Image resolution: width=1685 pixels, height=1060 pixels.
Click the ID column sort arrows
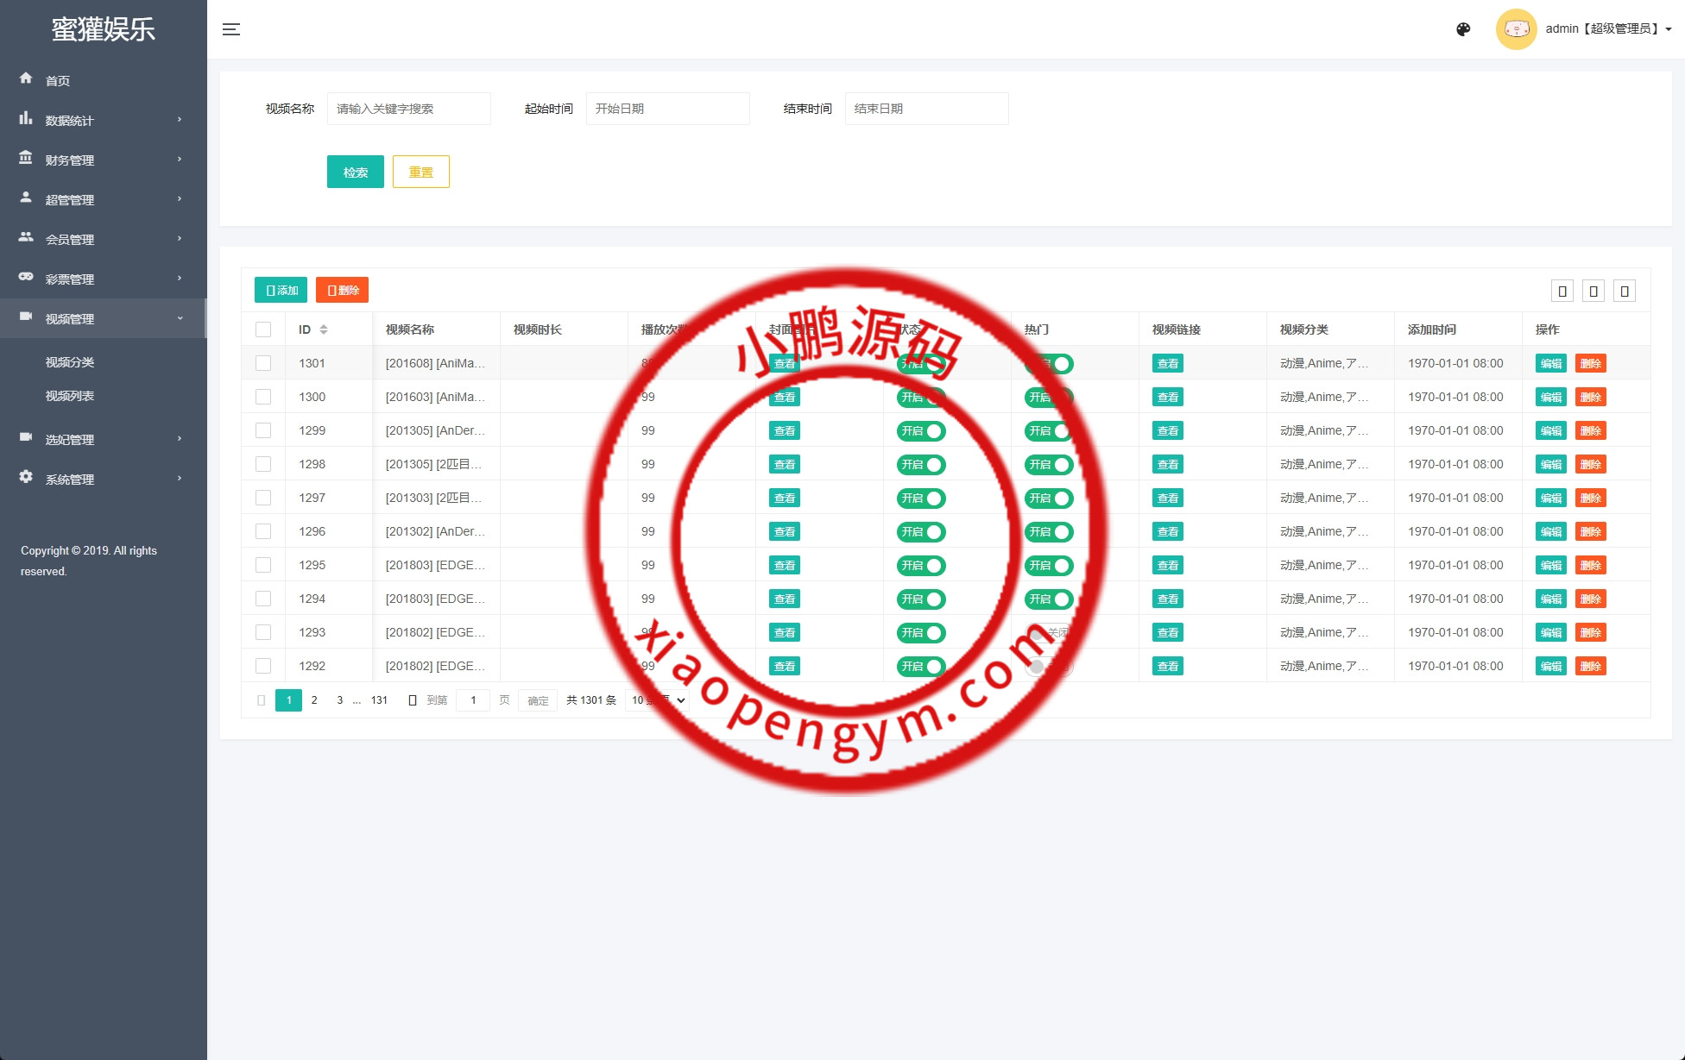tap(324, 329)
